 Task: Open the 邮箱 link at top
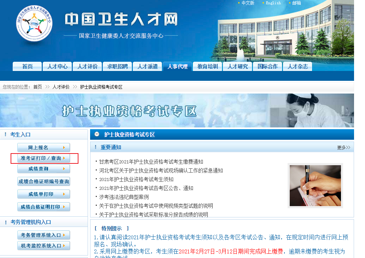tap(296, 3)
